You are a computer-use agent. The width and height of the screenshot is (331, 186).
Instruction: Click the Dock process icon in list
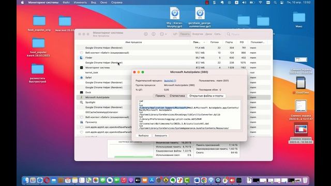point(81,92)
